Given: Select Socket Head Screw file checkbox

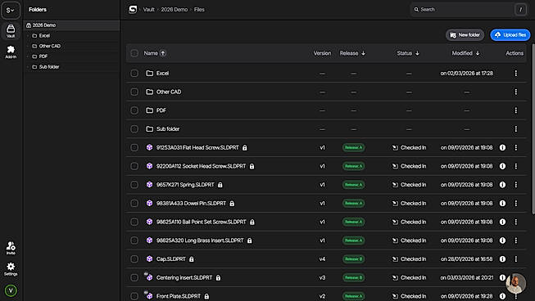Looking at the screenshot, I should coord(134,166).
